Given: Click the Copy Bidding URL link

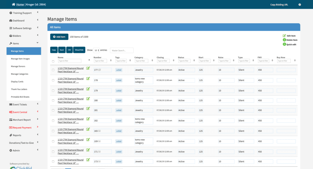Looking at the screenshot, I should pyautogui.click(x=279, y=5).
